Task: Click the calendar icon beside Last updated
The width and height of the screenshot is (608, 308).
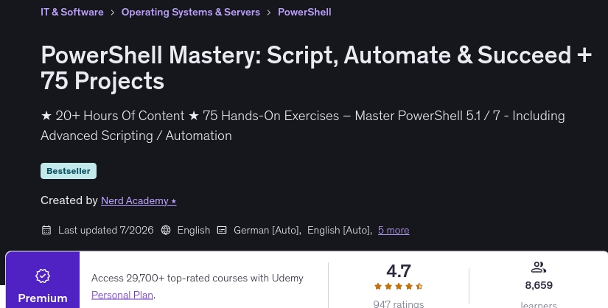Action: click(x=46, y=230)
